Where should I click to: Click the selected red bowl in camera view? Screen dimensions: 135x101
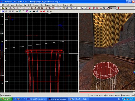106,71
